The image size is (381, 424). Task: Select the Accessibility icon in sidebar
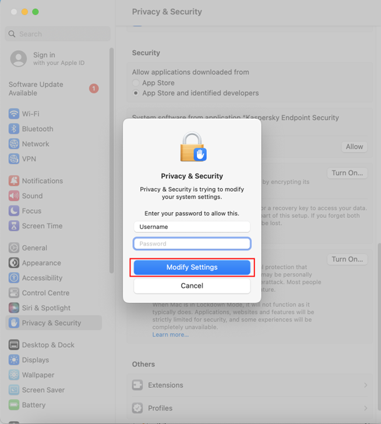pyautogui.click(x=14, y=278)
